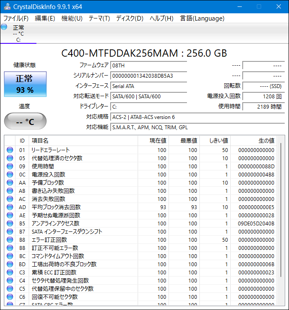
Task: Click status orb for C4 セクタ代替処理発生回数 row
Action: click(x=10, y=280)
